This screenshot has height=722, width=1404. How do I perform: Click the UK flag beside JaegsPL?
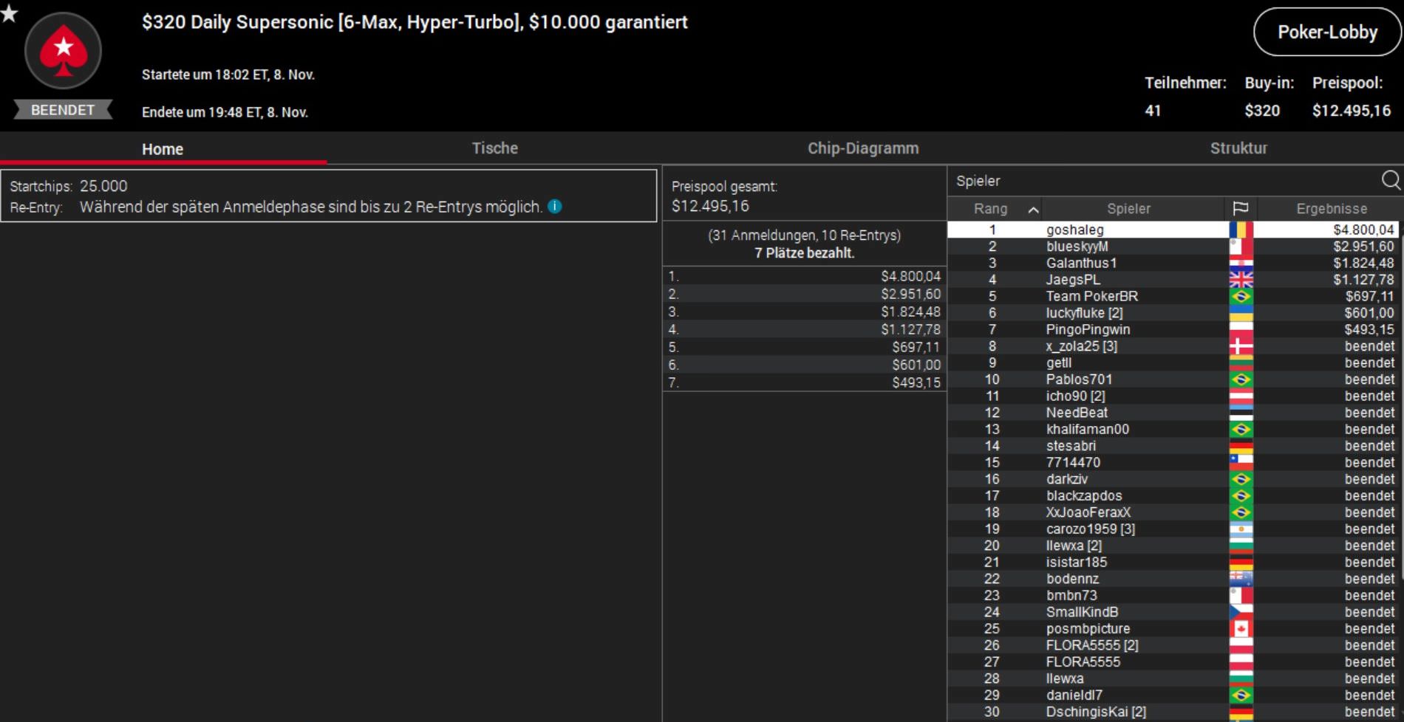[x=1241, y=280]
